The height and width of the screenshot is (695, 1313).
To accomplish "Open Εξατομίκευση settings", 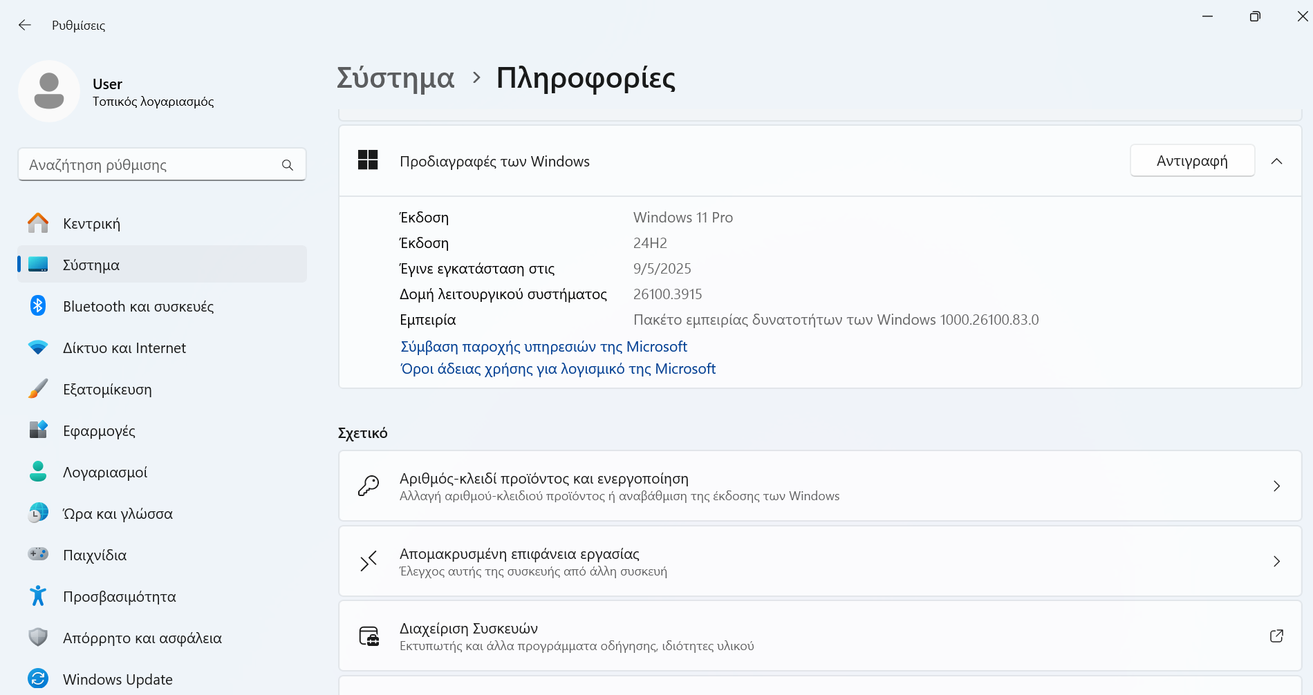I will tap(162, 389).
